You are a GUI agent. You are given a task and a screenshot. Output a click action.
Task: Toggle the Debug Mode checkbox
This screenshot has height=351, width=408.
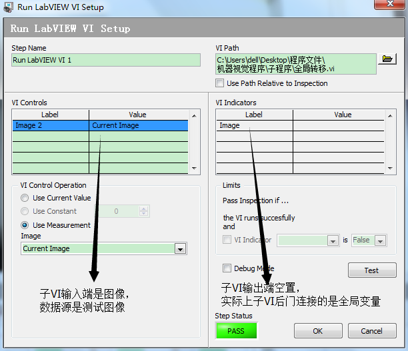tap(227, 268)
